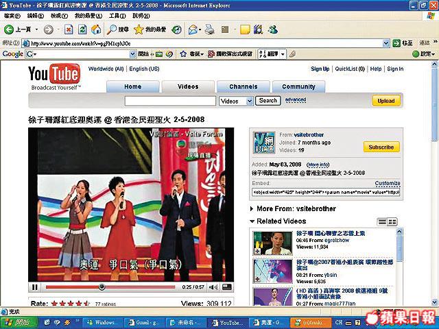Click the Sign Up link

pos(320,69)
